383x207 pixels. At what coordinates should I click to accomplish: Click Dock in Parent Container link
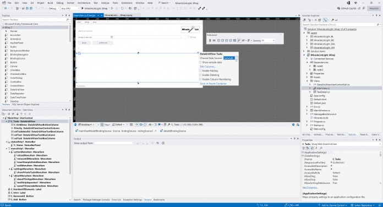click(x=214, y=84)
